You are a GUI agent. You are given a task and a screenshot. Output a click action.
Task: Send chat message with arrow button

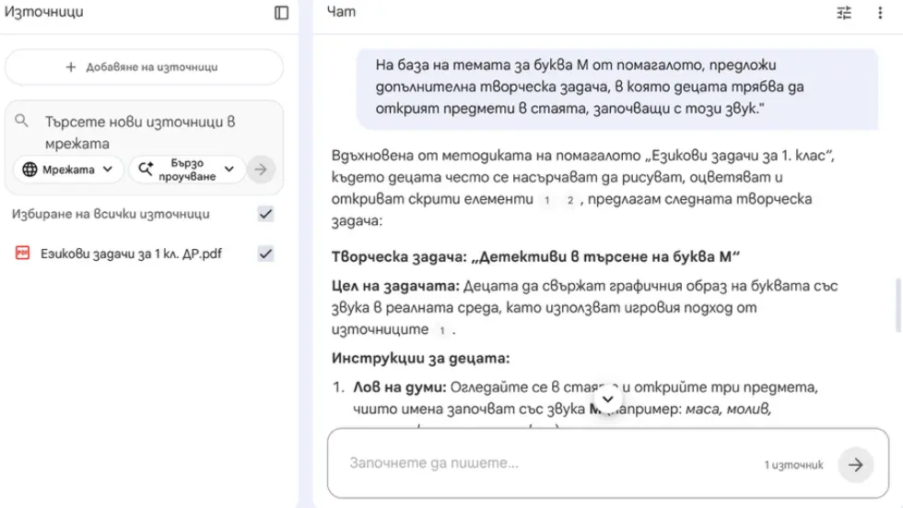point(855,465)
